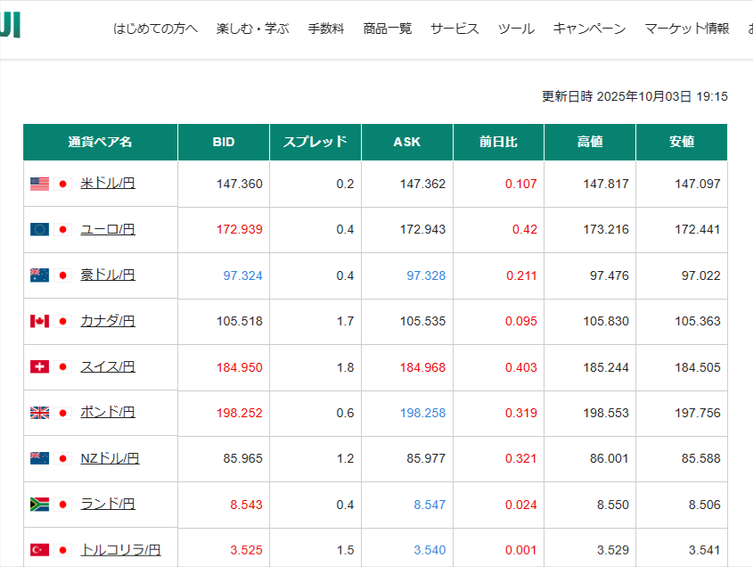753x567 pixels.
Task: Click the Australian flag icon
Action: [x=39, y=275]
